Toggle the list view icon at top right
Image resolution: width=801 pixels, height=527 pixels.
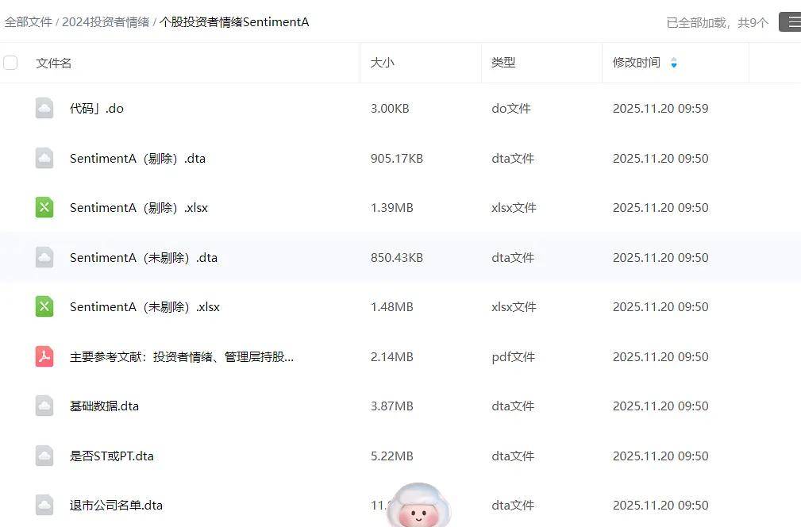[x=790, y=22]
